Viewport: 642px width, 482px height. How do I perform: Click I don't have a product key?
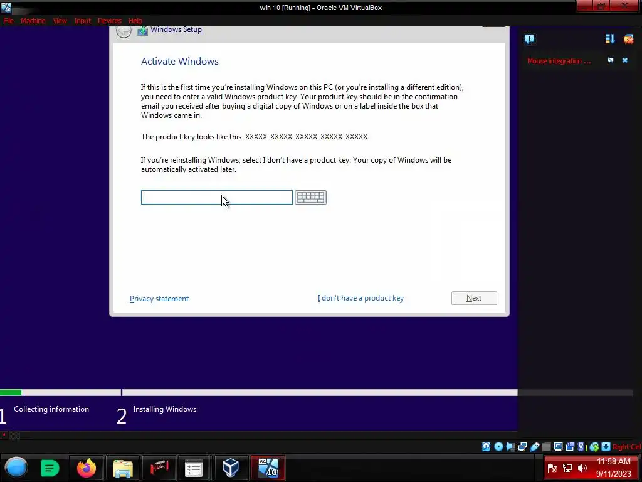[x=360, y=298]
